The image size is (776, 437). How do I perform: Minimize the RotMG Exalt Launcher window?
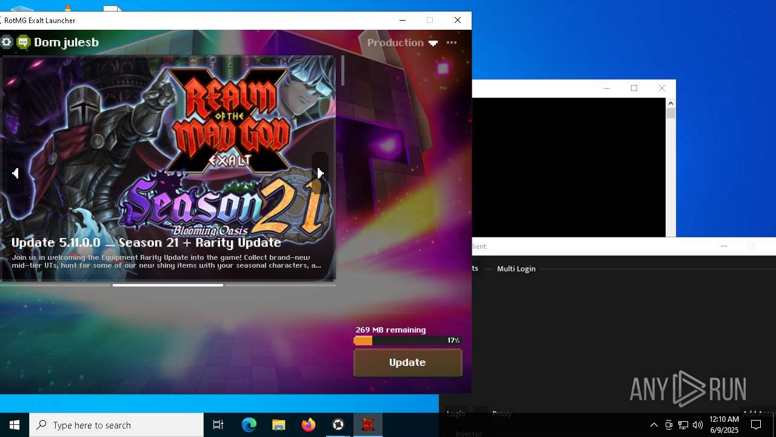click(402, 20)
